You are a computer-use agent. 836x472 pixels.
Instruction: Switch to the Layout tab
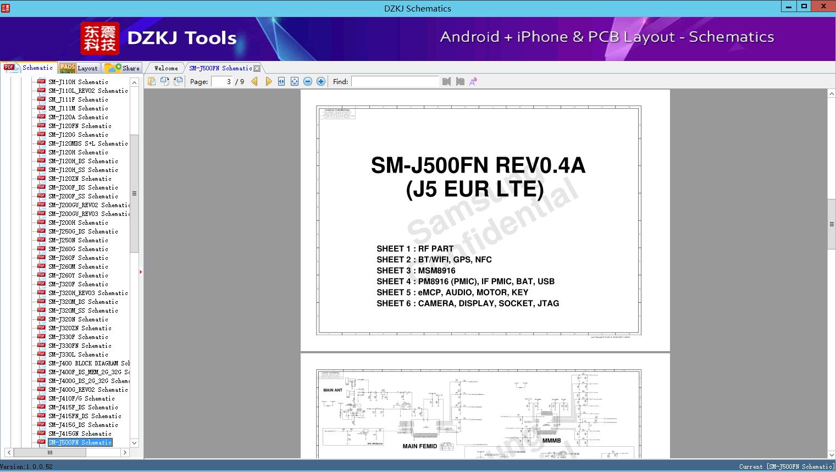(x=79, y=68)
